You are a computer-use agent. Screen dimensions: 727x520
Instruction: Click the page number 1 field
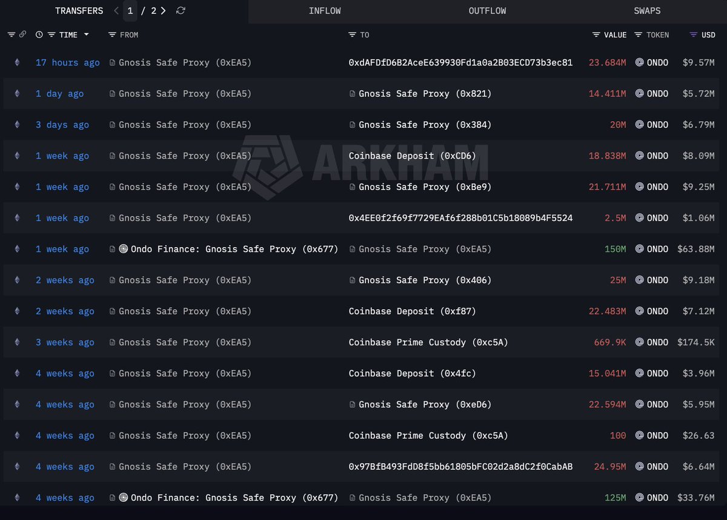coord(130,11)
